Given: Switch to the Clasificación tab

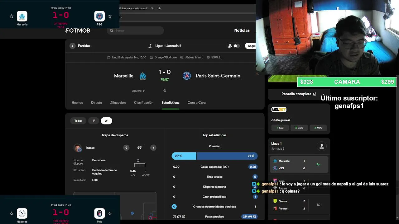Looking at the screenshot, I should (x=144, y=103).
